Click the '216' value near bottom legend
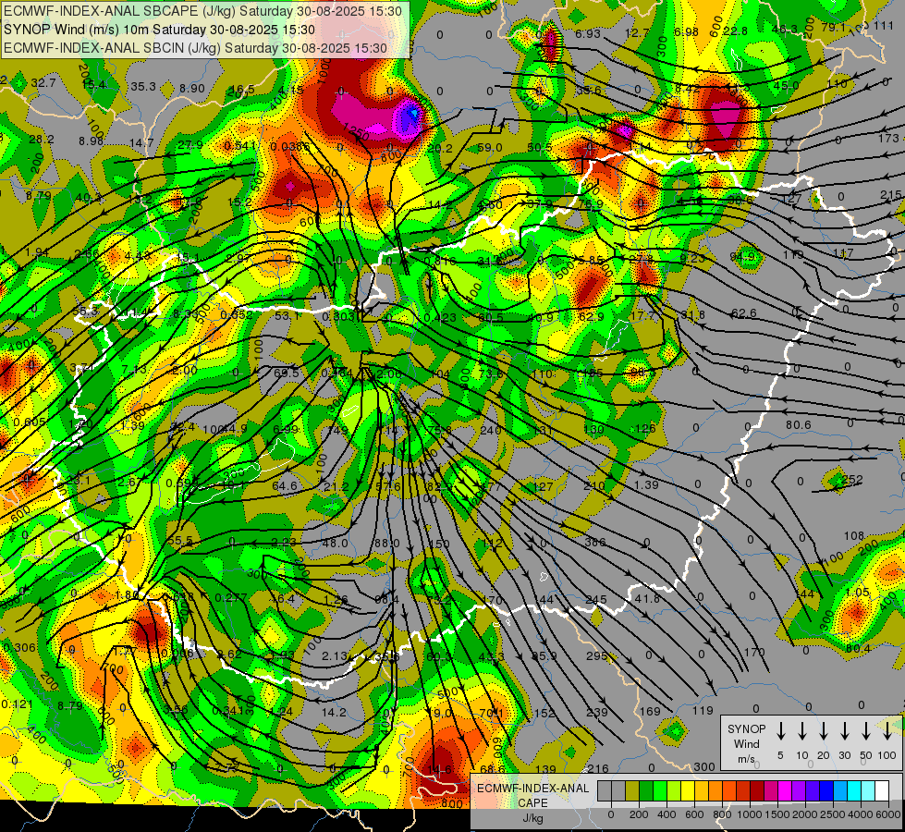This screenshot has width=905, height=832. coord(597,768)
